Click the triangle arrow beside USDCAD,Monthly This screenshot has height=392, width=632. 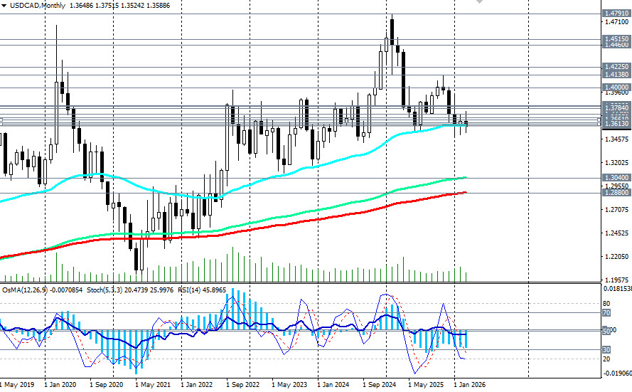(x=5, y=4)
